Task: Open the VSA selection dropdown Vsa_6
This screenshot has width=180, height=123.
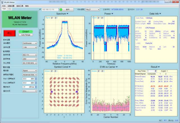Action: (x=93, y=10)
